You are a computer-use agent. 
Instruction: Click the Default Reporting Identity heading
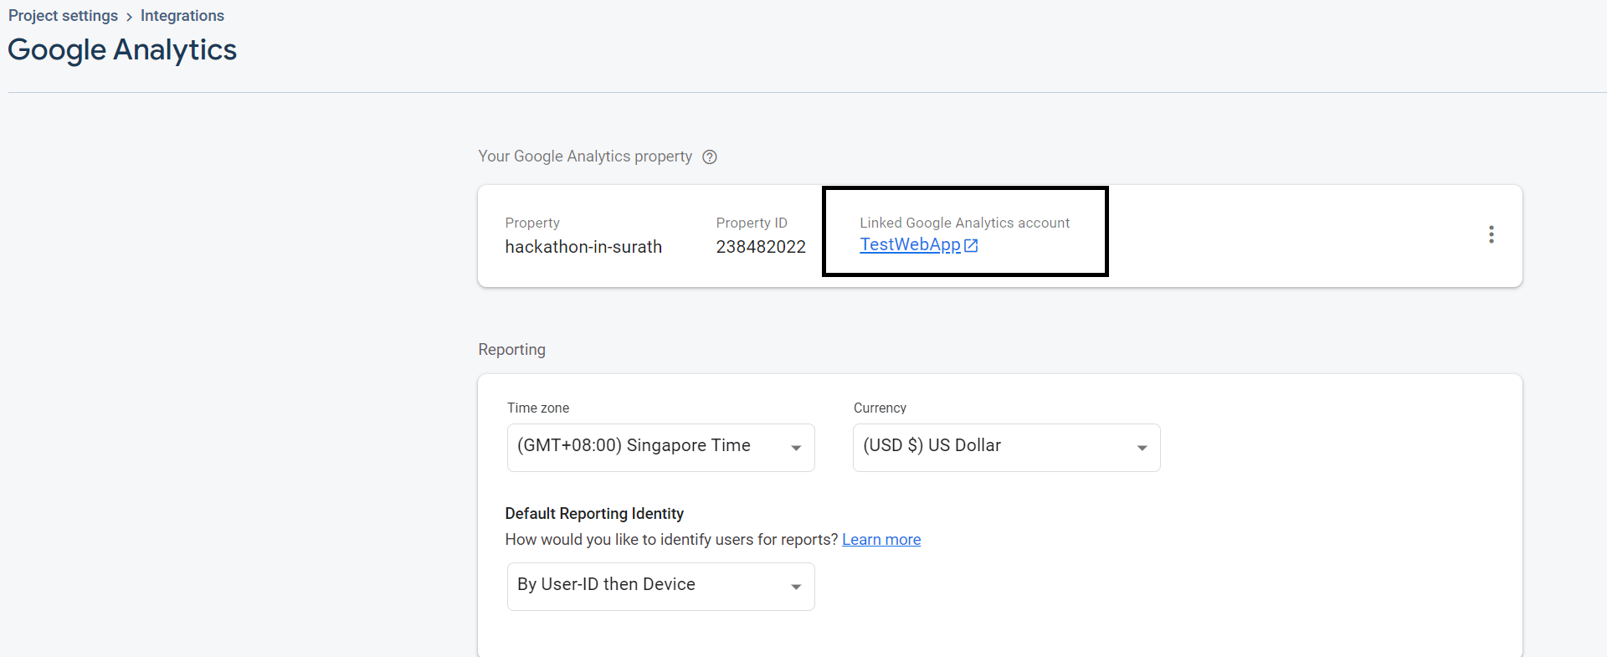[x=594, y=513]
